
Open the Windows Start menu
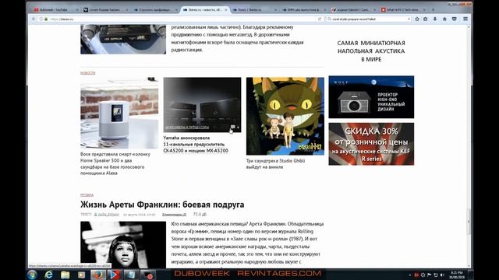(32, 275)
